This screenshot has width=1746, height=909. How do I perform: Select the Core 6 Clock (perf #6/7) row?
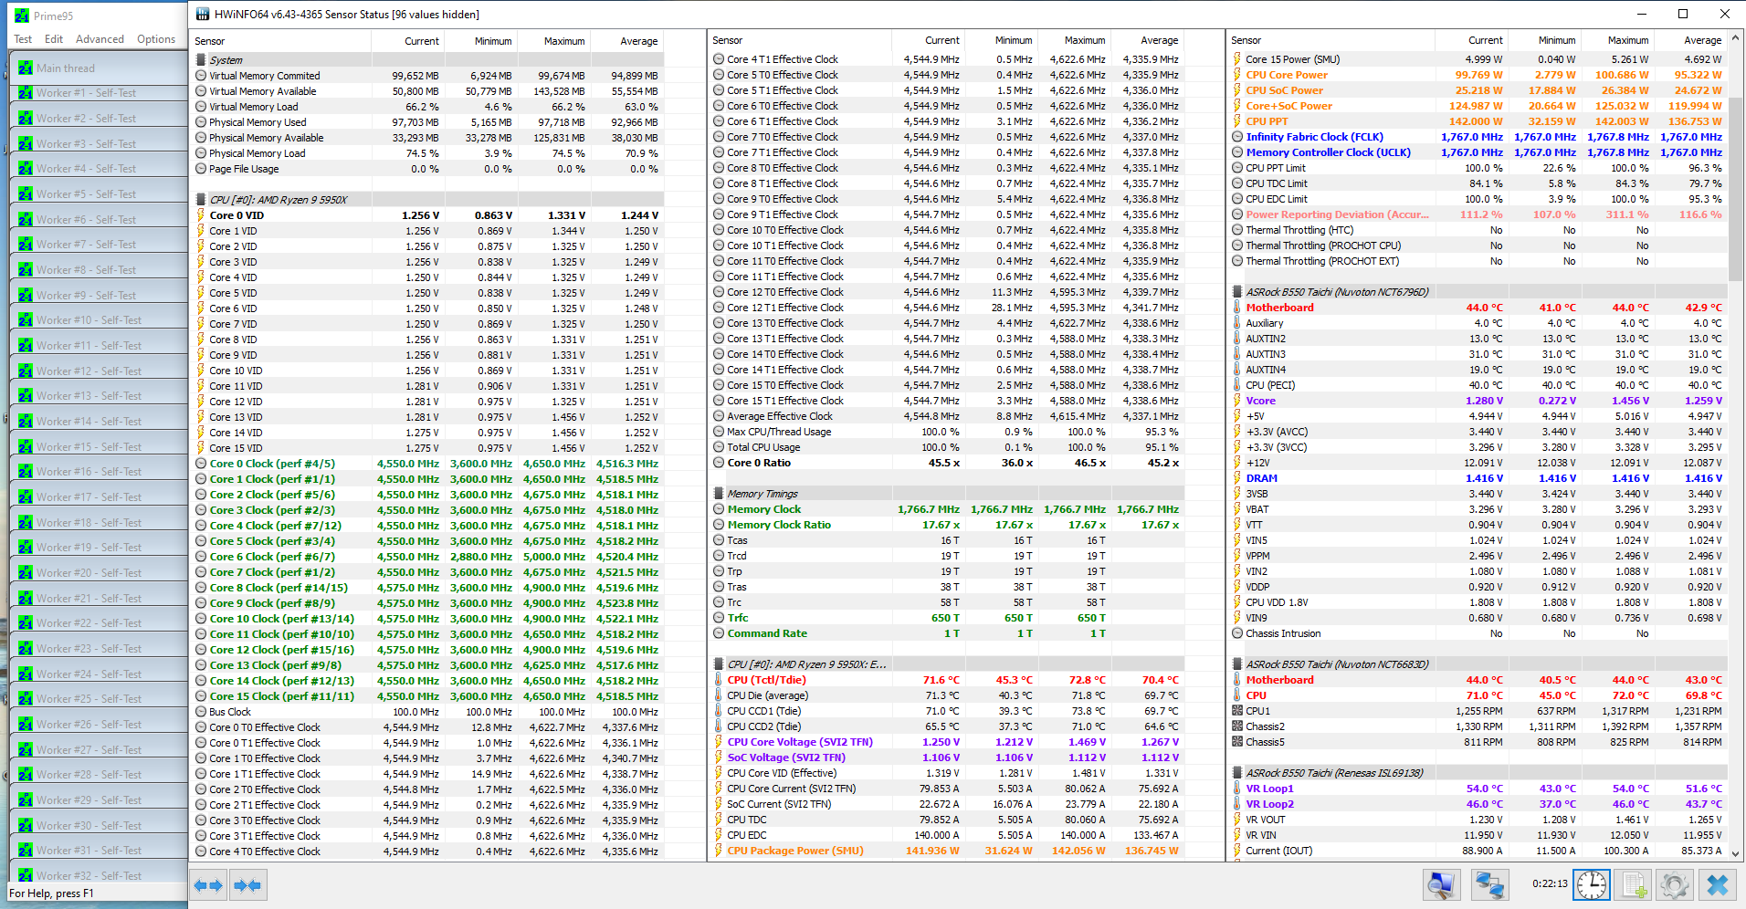coord(427,557)
